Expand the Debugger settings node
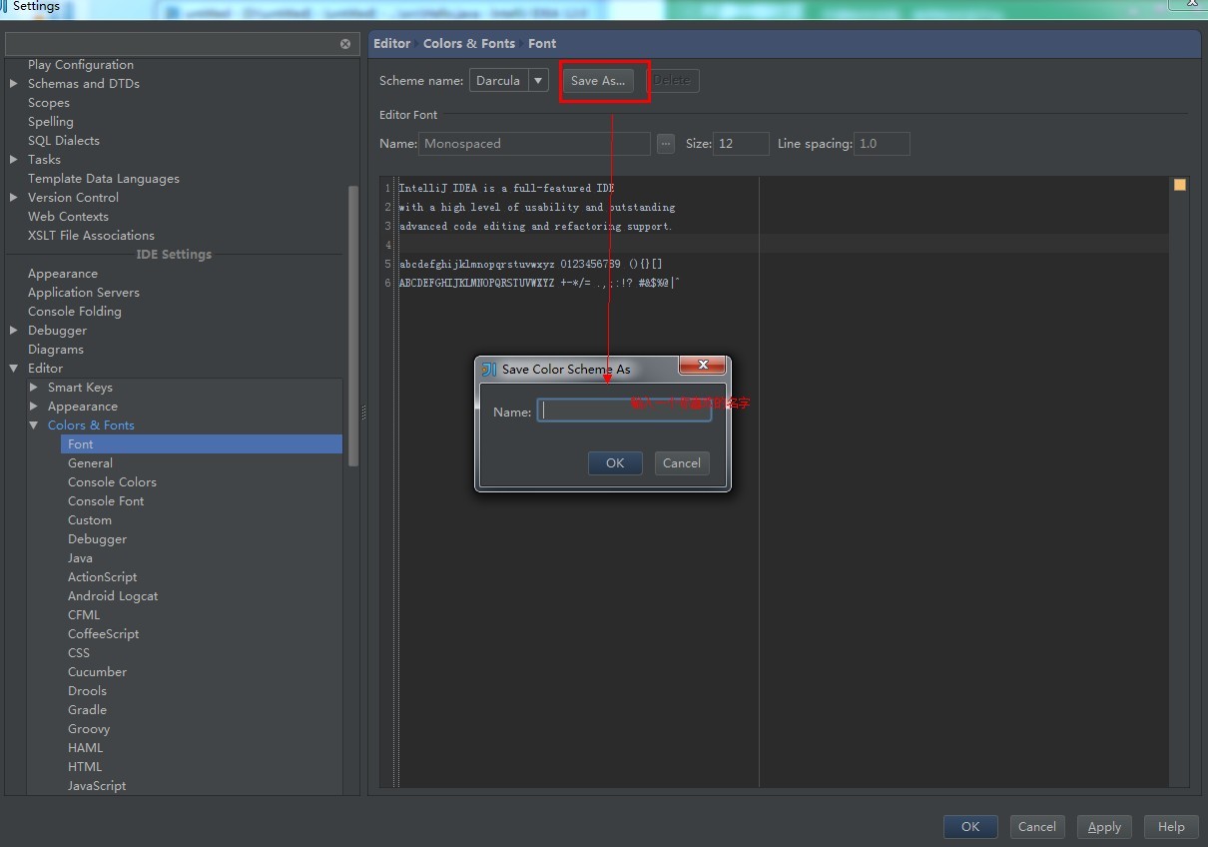The height and width of the screenshot is (847, 1208). point(14,331)
